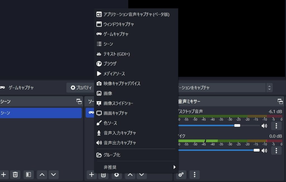This screenshot has height=182, width=286.
Task: Select 音声出力キャプチャ source
Action: click(136, 143)
